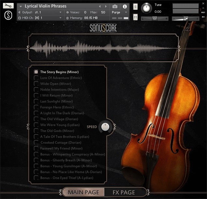Open the instrument info icon

pos(125,6)
